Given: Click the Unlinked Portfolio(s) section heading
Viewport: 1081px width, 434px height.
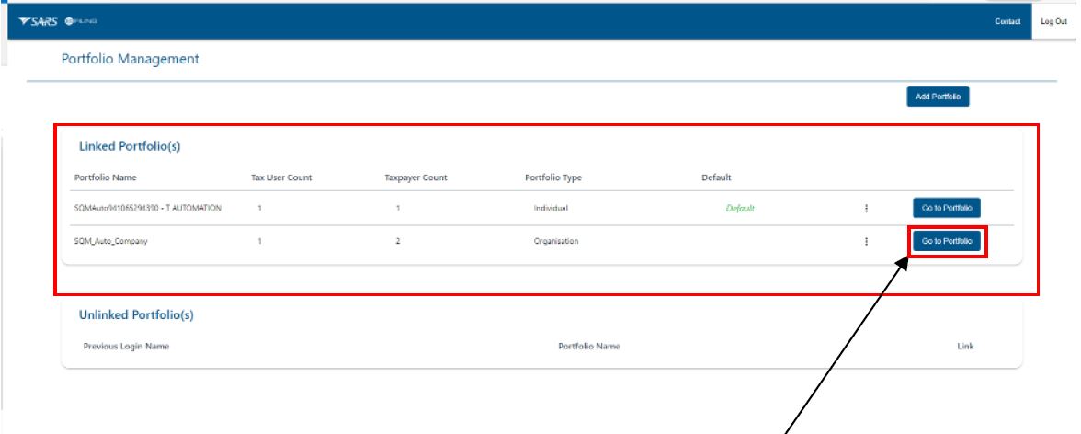Looking at the screenshot, I should coord(136,315).
